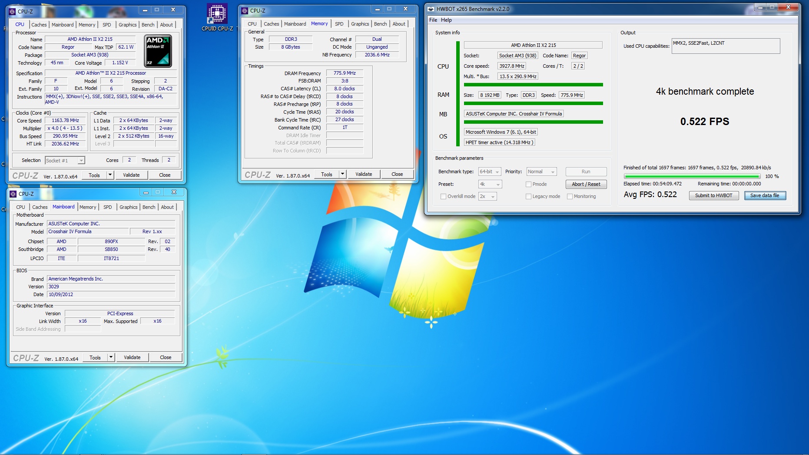Image resolution: width=809 pixels, height=455 pixels.
Task: Open the Mainboard tab in the CPU window
Action: pyautogui.click(x=63, y=25)
